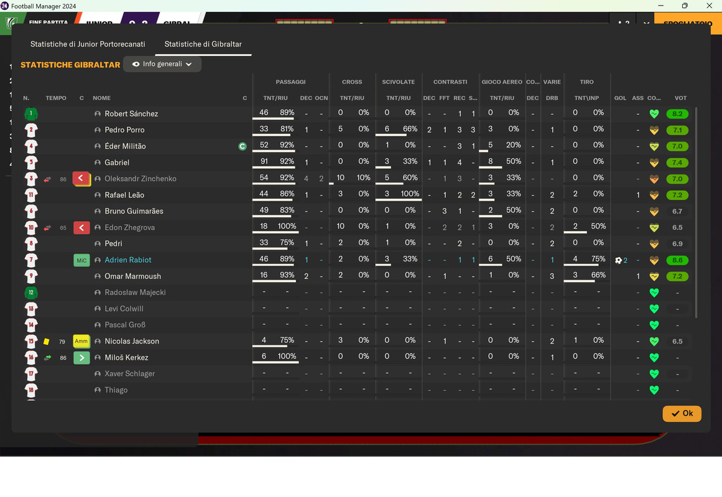Click the PASSAGGI group header
The width and height of the screenshot is (722, 497).
point(290,82)
